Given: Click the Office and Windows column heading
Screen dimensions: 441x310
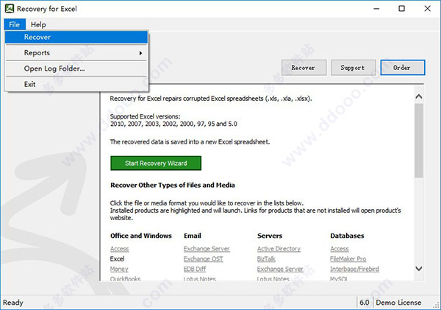Looking at the screenshot, I should tap(141, 236).
